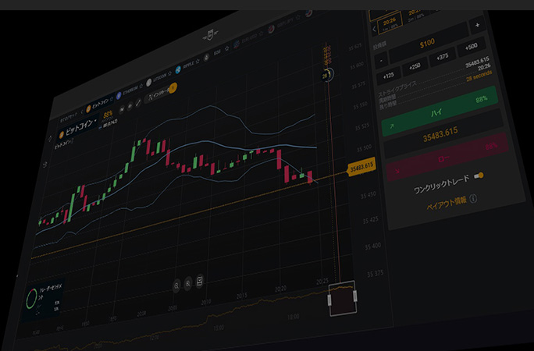Go to previous expiry time with left chevron

click(x=374, y=29)
